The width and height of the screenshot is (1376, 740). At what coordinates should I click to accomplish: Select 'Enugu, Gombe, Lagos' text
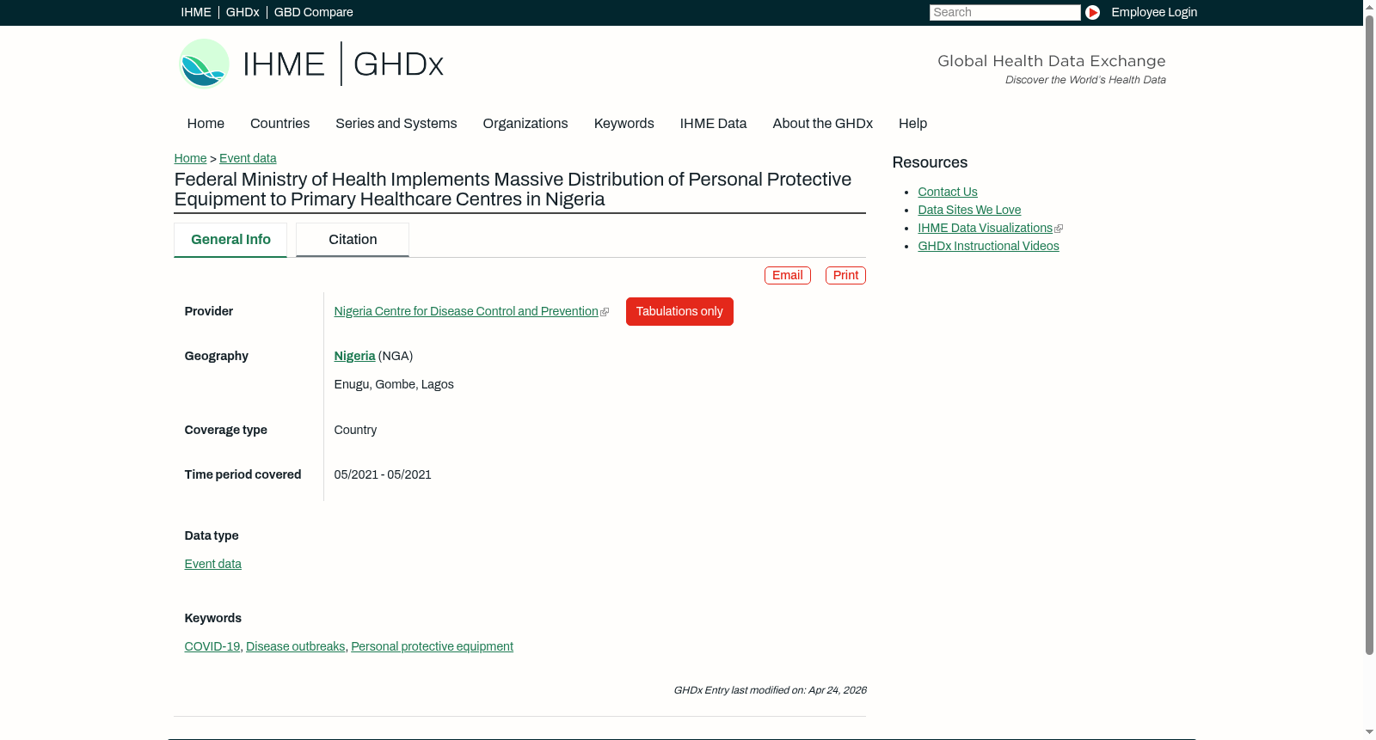tap(394, 384)
